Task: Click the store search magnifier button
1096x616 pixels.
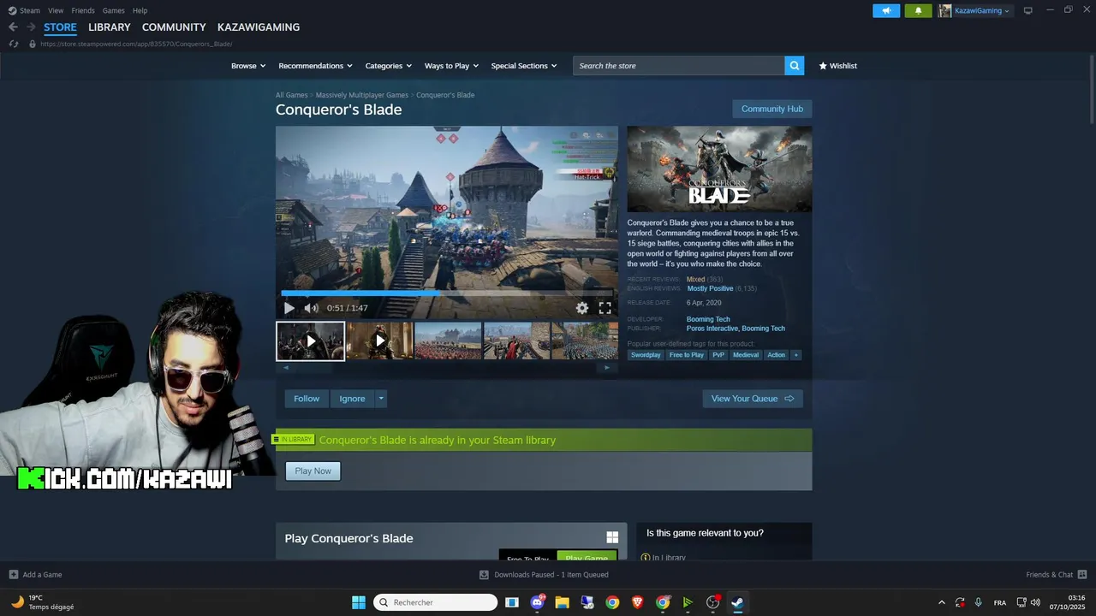Action: (795, 66)
